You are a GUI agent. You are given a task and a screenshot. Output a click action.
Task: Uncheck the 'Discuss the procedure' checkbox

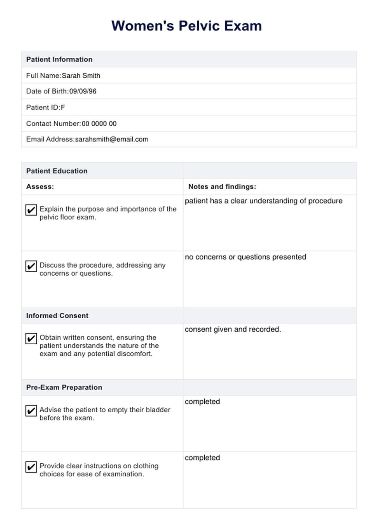pyautogui.click(x=31, y=266)
